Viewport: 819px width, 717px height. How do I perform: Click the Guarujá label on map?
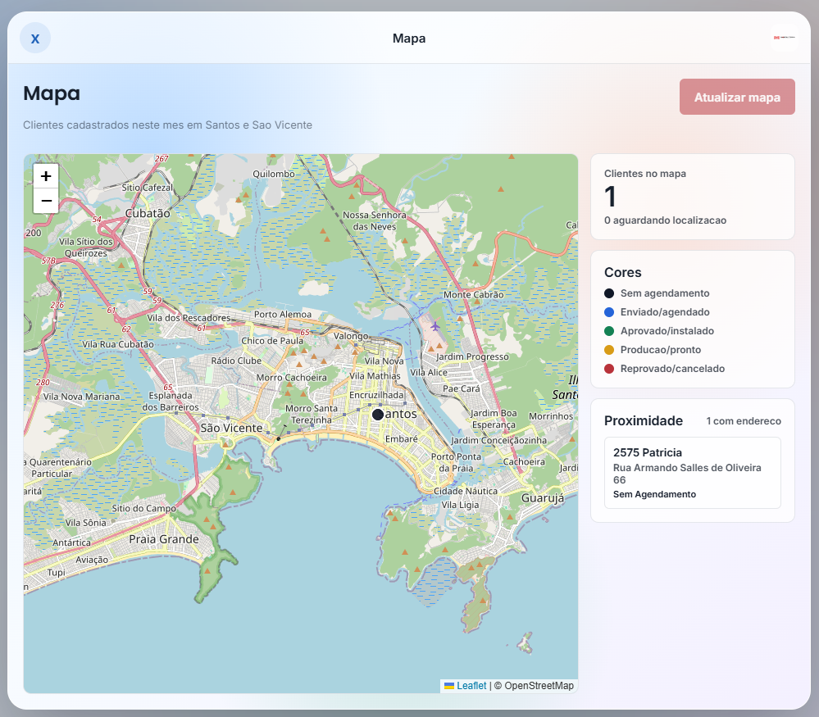pos(543,498)
